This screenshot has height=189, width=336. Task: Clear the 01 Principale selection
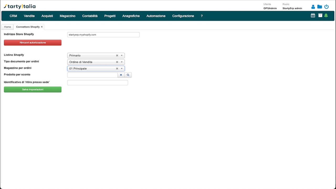(x=117, y=69)
